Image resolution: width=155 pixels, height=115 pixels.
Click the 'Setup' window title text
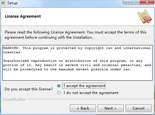[x=13, y=3]
